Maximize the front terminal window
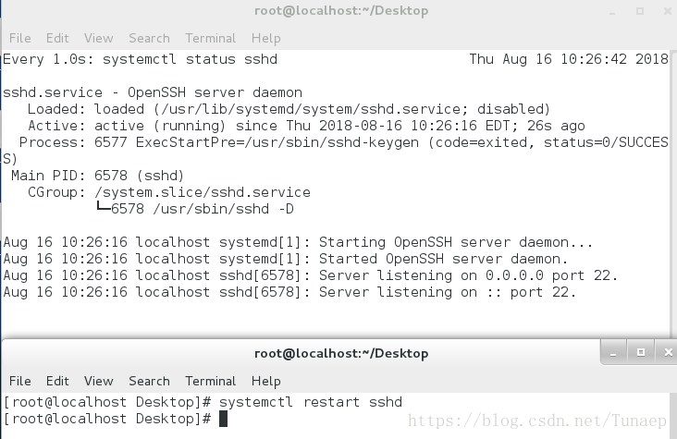The height and width of the screenshot is (439, 677). pyautogui.click(x=641, y=353)
